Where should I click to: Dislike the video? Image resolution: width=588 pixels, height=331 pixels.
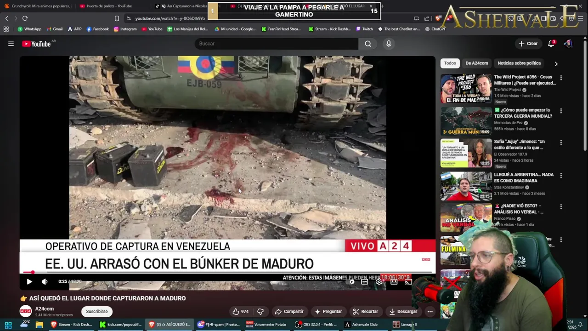click(x=260, y=311)
